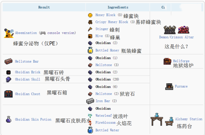
Task: Open the Furnace link
Action: [181, 86]
